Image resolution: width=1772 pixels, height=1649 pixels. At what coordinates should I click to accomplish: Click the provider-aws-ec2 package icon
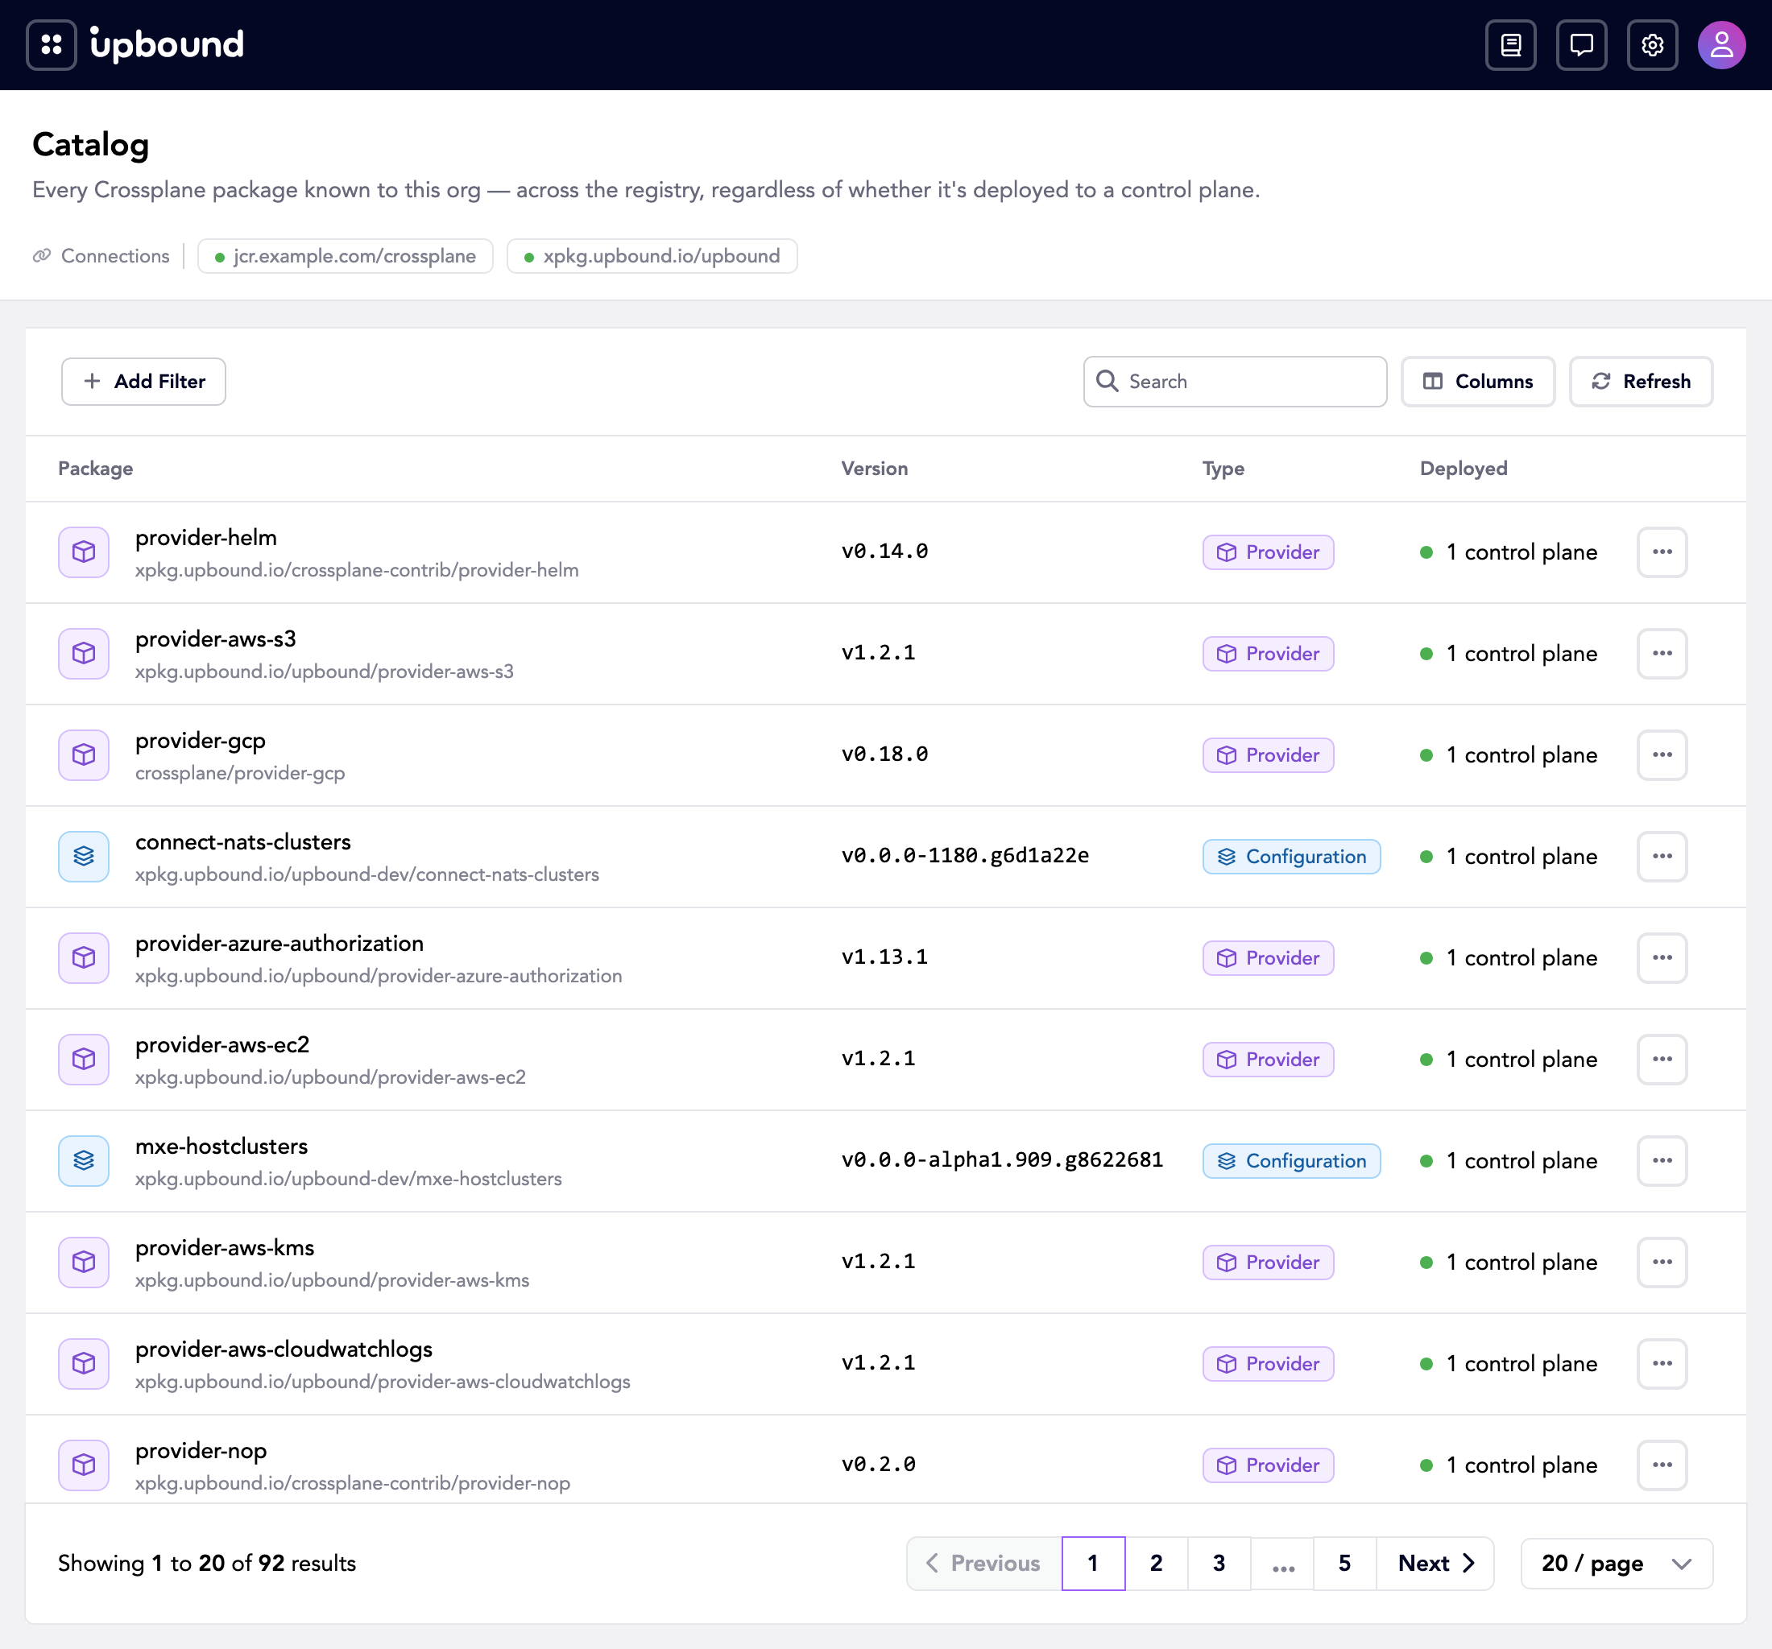click(84, 1060)
